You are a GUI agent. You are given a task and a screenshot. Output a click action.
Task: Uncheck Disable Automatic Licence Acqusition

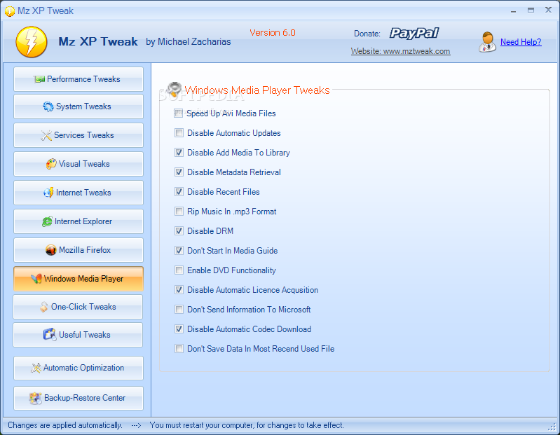[179, 290]
